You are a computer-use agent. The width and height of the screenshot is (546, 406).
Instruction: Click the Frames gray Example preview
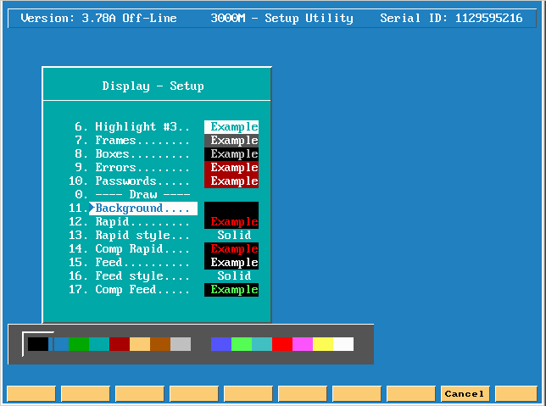coord(231,141)
